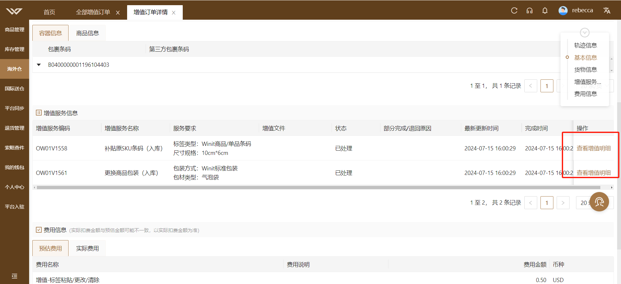Click page 1 in services table pagination
This screenshot has height=284, width=621.
click(547, 203)
